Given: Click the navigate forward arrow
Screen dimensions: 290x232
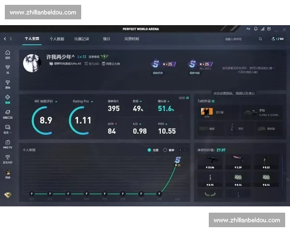Looking at the screenshot, I should (11, 39).
